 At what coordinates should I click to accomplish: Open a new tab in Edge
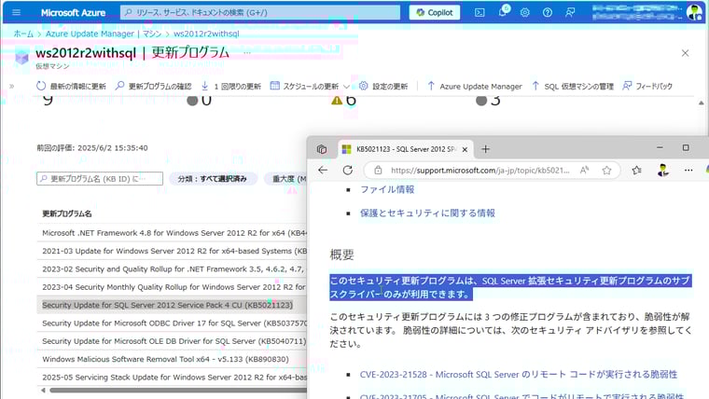pyautogui.click(x=486, y=149)
